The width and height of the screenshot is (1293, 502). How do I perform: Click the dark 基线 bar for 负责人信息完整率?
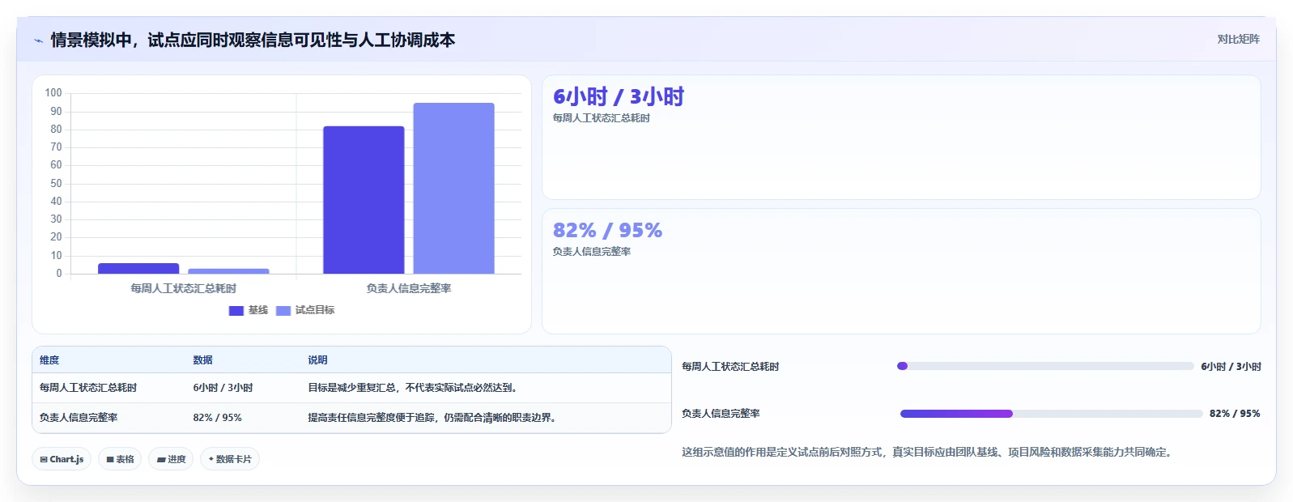[x=364, y=200]
